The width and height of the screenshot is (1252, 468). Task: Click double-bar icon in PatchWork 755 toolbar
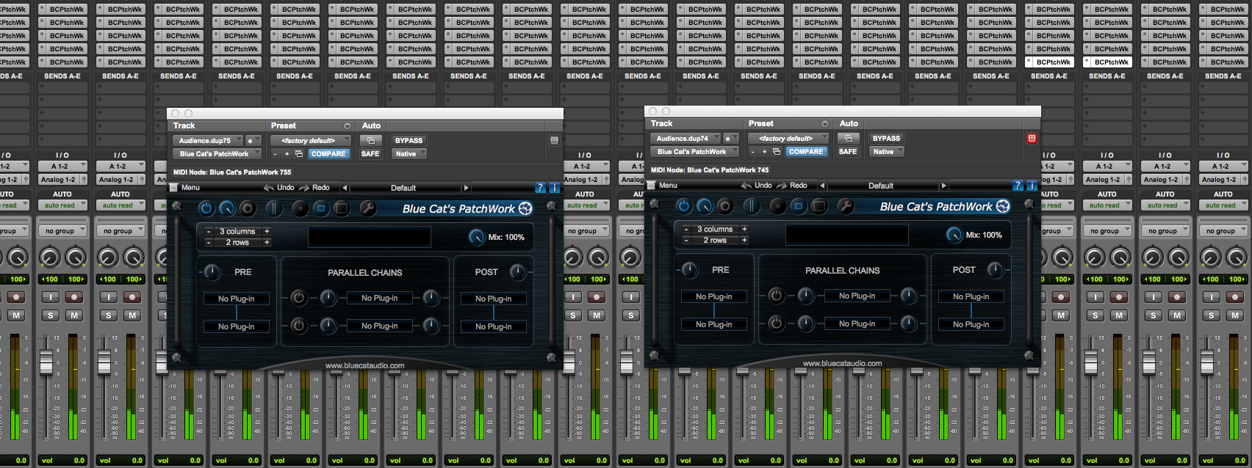click(273, 208)
